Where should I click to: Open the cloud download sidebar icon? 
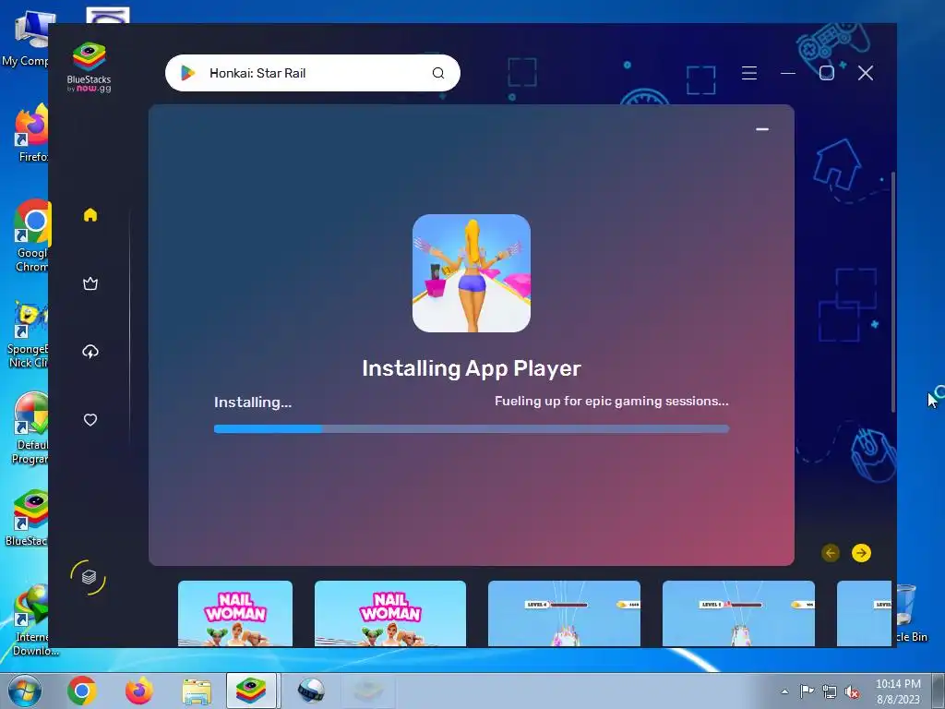click(x=90, y=352)
